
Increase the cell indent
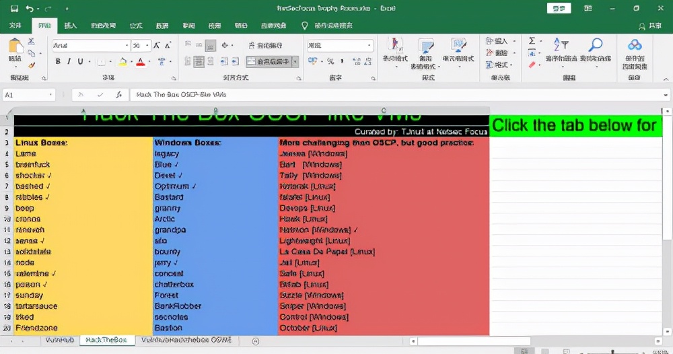point(235,62)
